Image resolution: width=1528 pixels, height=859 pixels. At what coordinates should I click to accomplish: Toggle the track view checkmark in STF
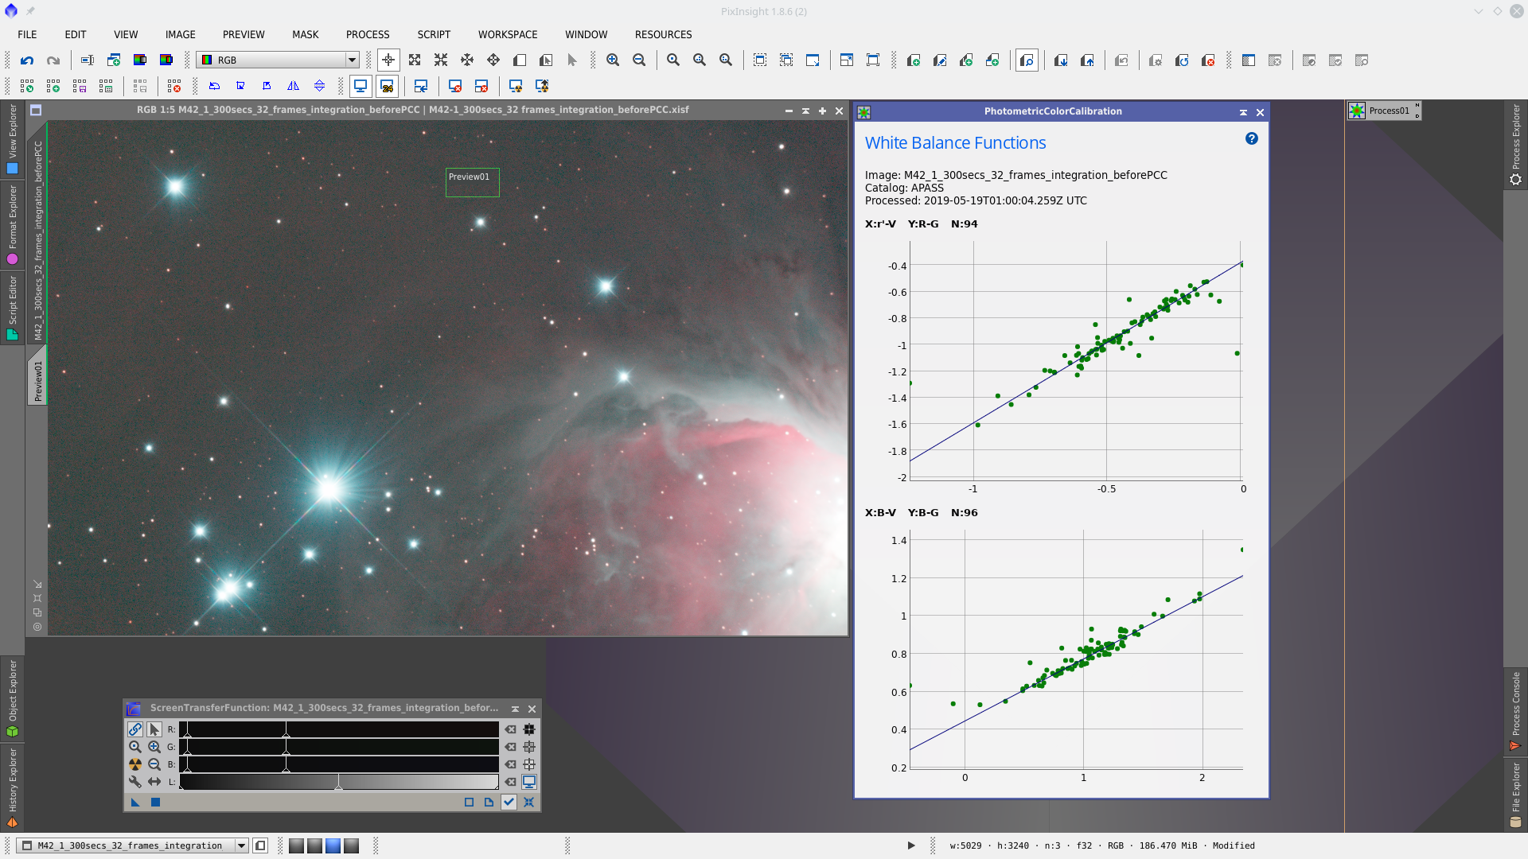pyautogui.click(x=509, y=802)
